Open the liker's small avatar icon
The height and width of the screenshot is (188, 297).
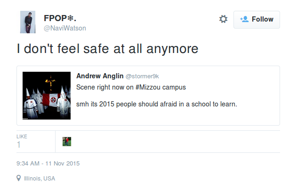point(67,142)
